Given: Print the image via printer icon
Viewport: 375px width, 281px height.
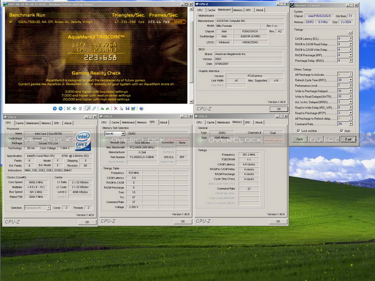Looking at the screenshot, I should 121,109.
